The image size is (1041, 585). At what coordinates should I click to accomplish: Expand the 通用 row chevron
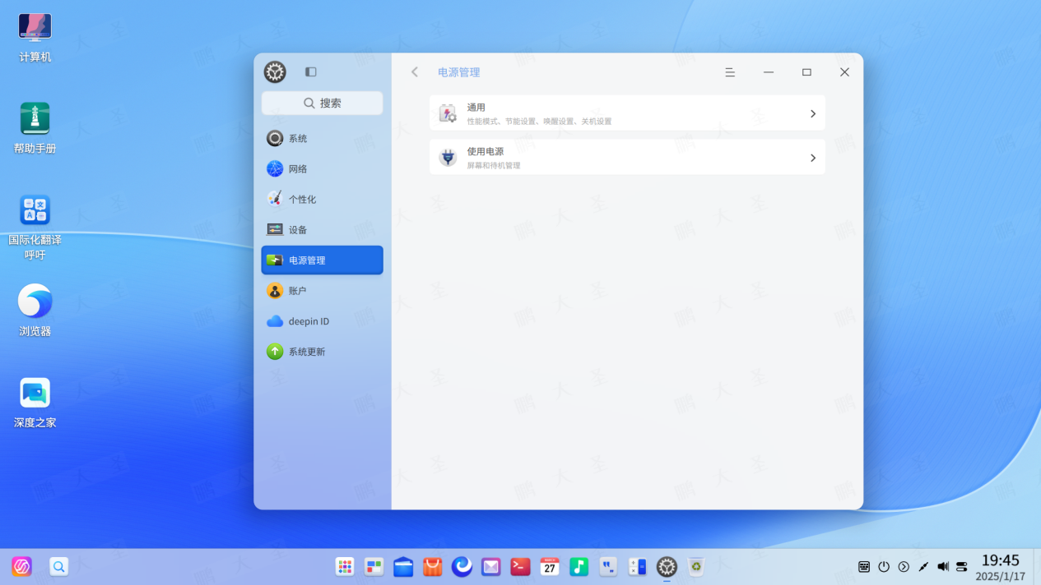click(x=812, y=113)
